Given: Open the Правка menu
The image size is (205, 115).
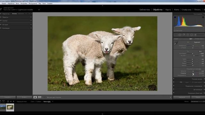Looking at the screenshot, I should [x=4, y=4].
